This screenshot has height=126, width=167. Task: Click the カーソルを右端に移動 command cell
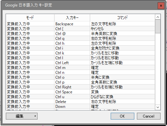(x=122, y=87)
